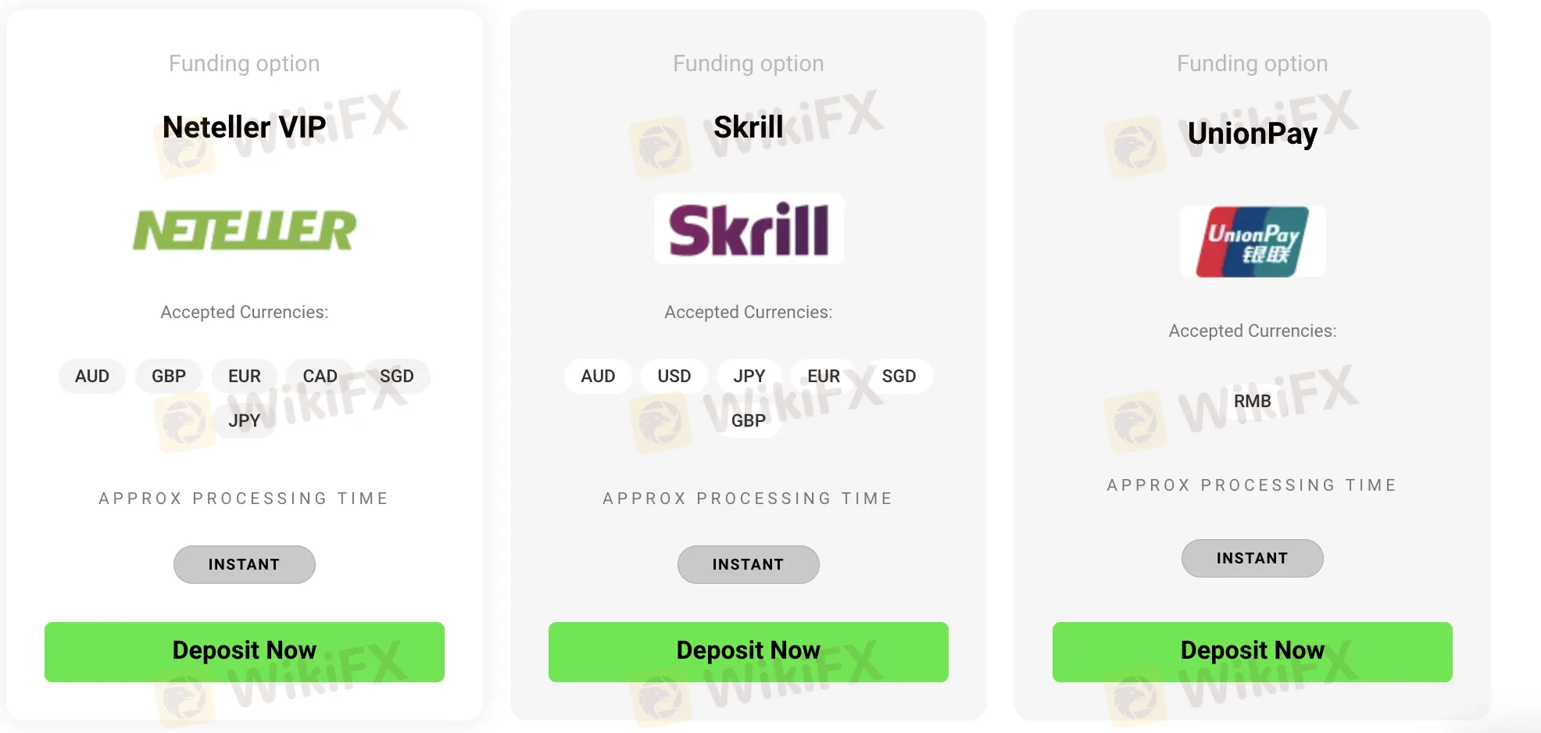Select the RMB currency chip for UnionPay

click(1252, 401)
